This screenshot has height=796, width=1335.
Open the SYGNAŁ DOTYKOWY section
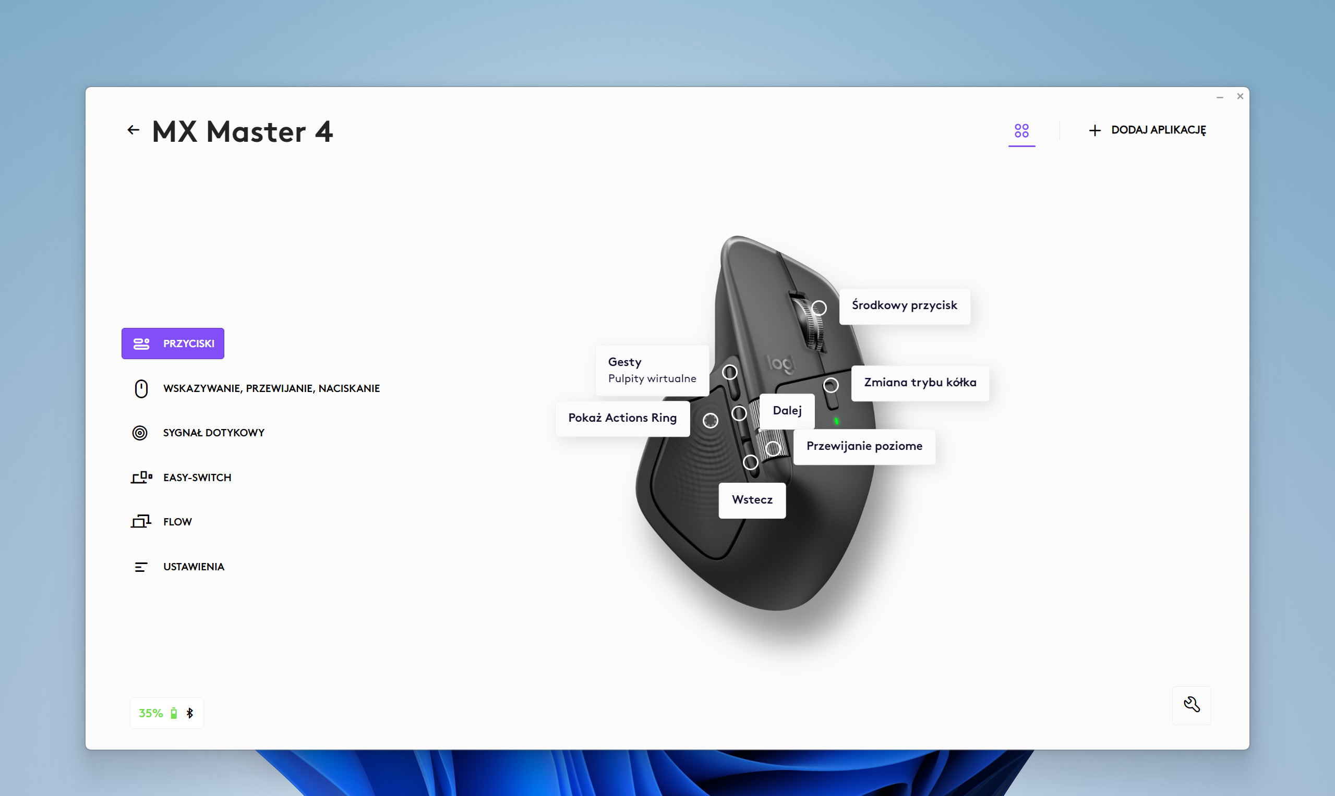pos(199,433)
